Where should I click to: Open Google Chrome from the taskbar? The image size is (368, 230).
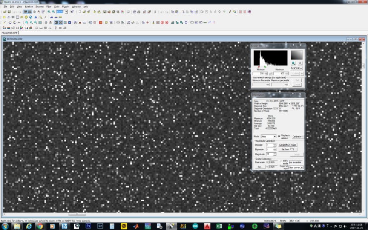click(x=40, y=226)
